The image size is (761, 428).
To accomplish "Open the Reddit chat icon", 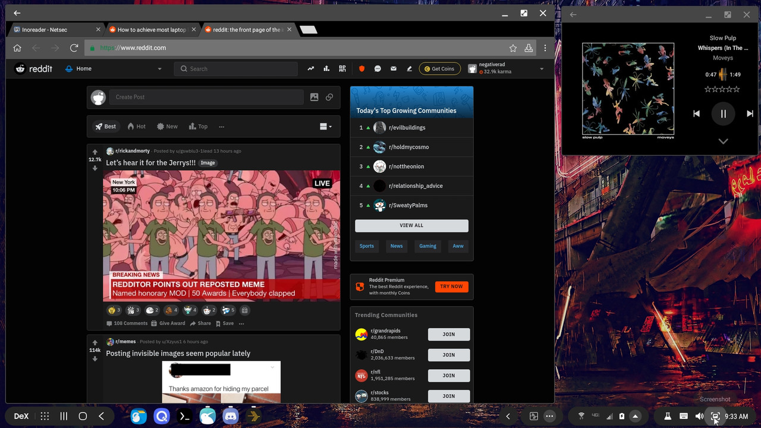I will (x=378, y=68).
